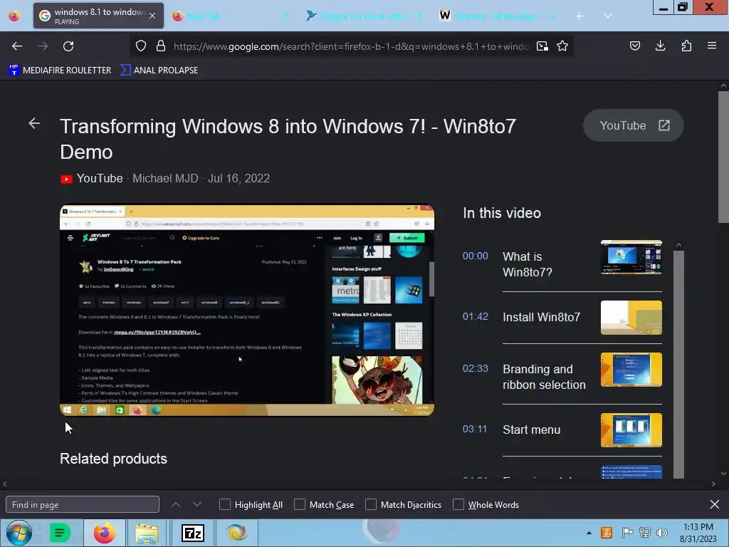Switch to the bird-icon tab
Screen dimensions: 729x547
tap(364, 16)
